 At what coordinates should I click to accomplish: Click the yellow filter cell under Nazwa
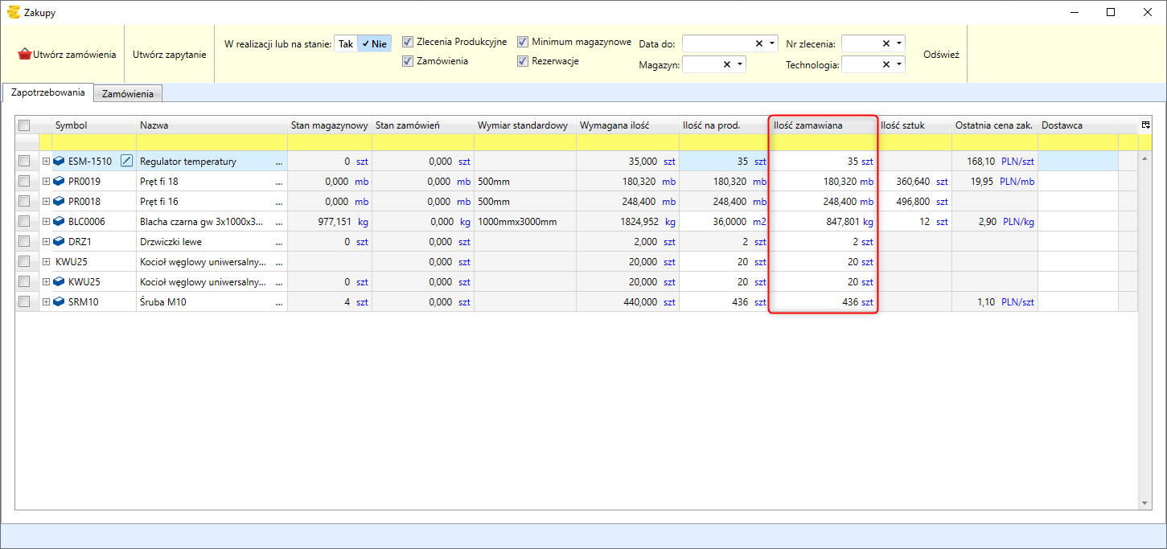tap(212, 142)
